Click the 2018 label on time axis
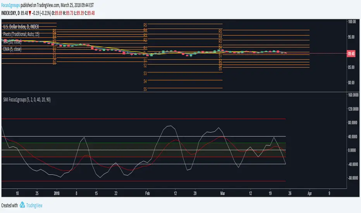361x213 pixels. point(57,193)
